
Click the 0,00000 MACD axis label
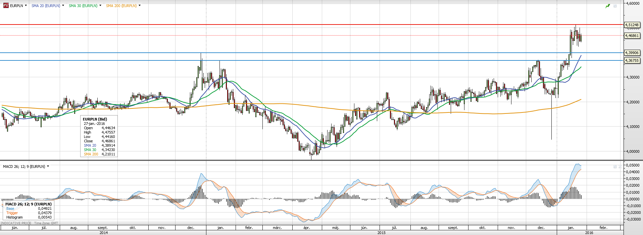[x=632, y=199]
